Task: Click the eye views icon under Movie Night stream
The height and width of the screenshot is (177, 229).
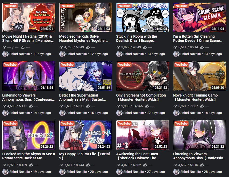Action: pyautogui.click(x=4, y=47)
